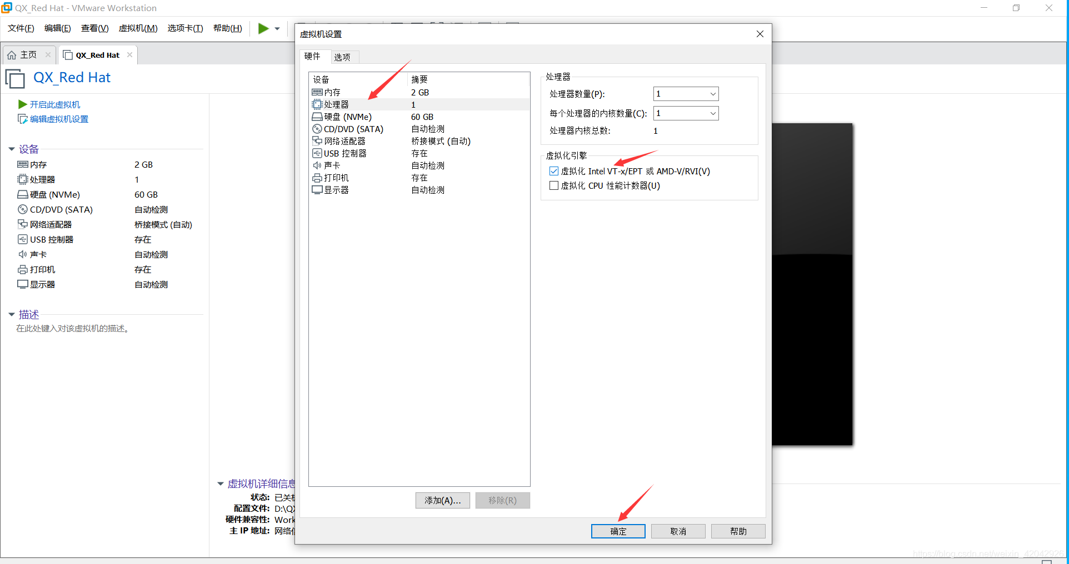
Task: Toggle 虚拟化 Intel VT-x/EPT 或 AMD-V/RVI checkbox
Action: tap(554, 171)
